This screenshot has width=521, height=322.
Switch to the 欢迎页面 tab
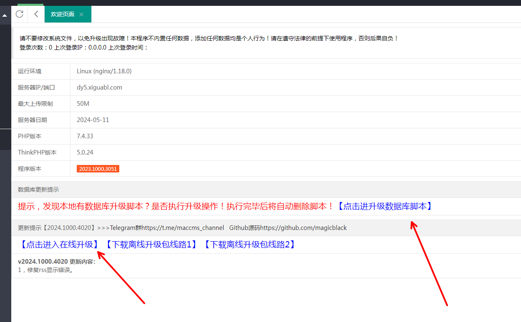coord(63,14)
